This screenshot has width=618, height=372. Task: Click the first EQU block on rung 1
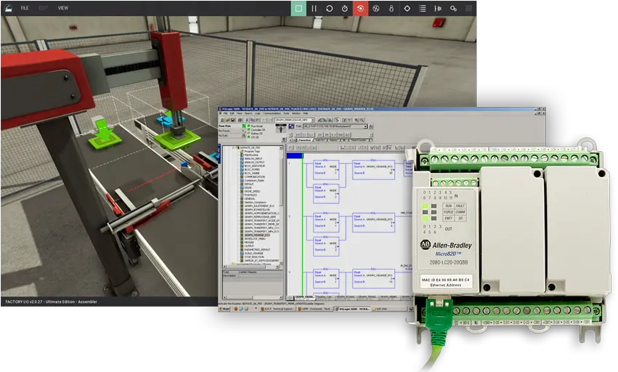pos(326,169)
